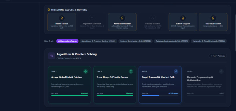Image resolution: width=236 pixels, height=111 pixels.
Task: Click the 'TIER 4' label
Action: coord(190,71)
